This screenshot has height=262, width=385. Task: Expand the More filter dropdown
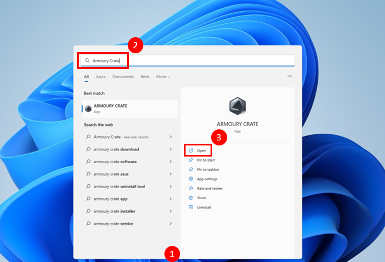(163, 77)
